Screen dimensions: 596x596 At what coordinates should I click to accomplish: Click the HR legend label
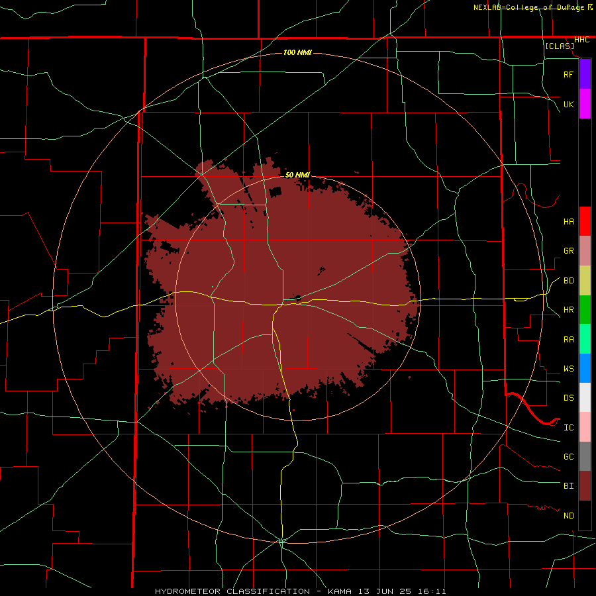coord(568,310)
